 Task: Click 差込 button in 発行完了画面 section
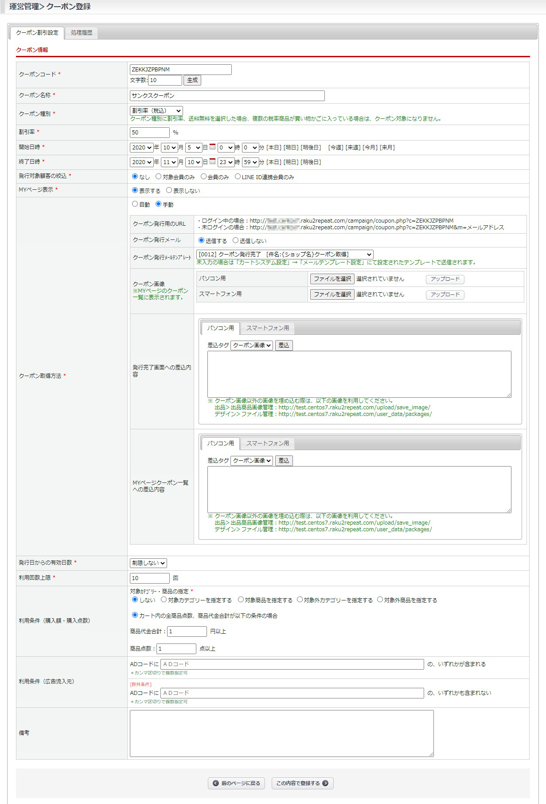(284, 345)
